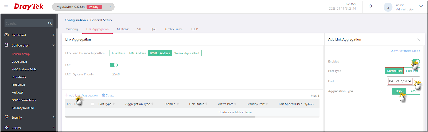Viewport: 428px width, 132px height.
Task: Select MAC Address load balance algorithm
Action: pos(137,53)
